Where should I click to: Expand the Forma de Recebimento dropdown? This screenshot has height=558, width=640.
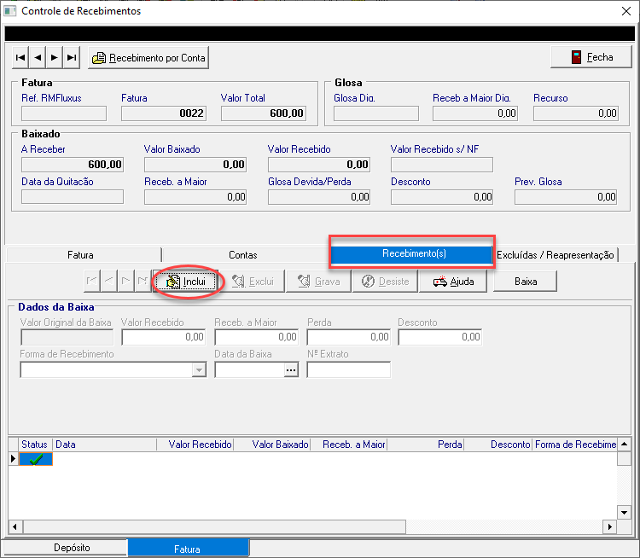point(199,370)
